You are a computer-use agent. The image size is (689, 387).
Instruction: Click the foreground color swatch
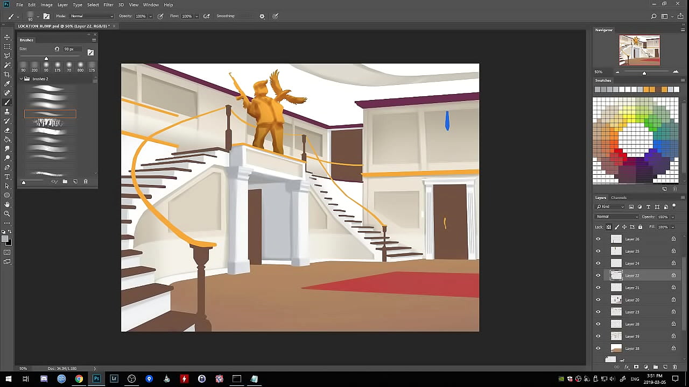tap(5, 239)
